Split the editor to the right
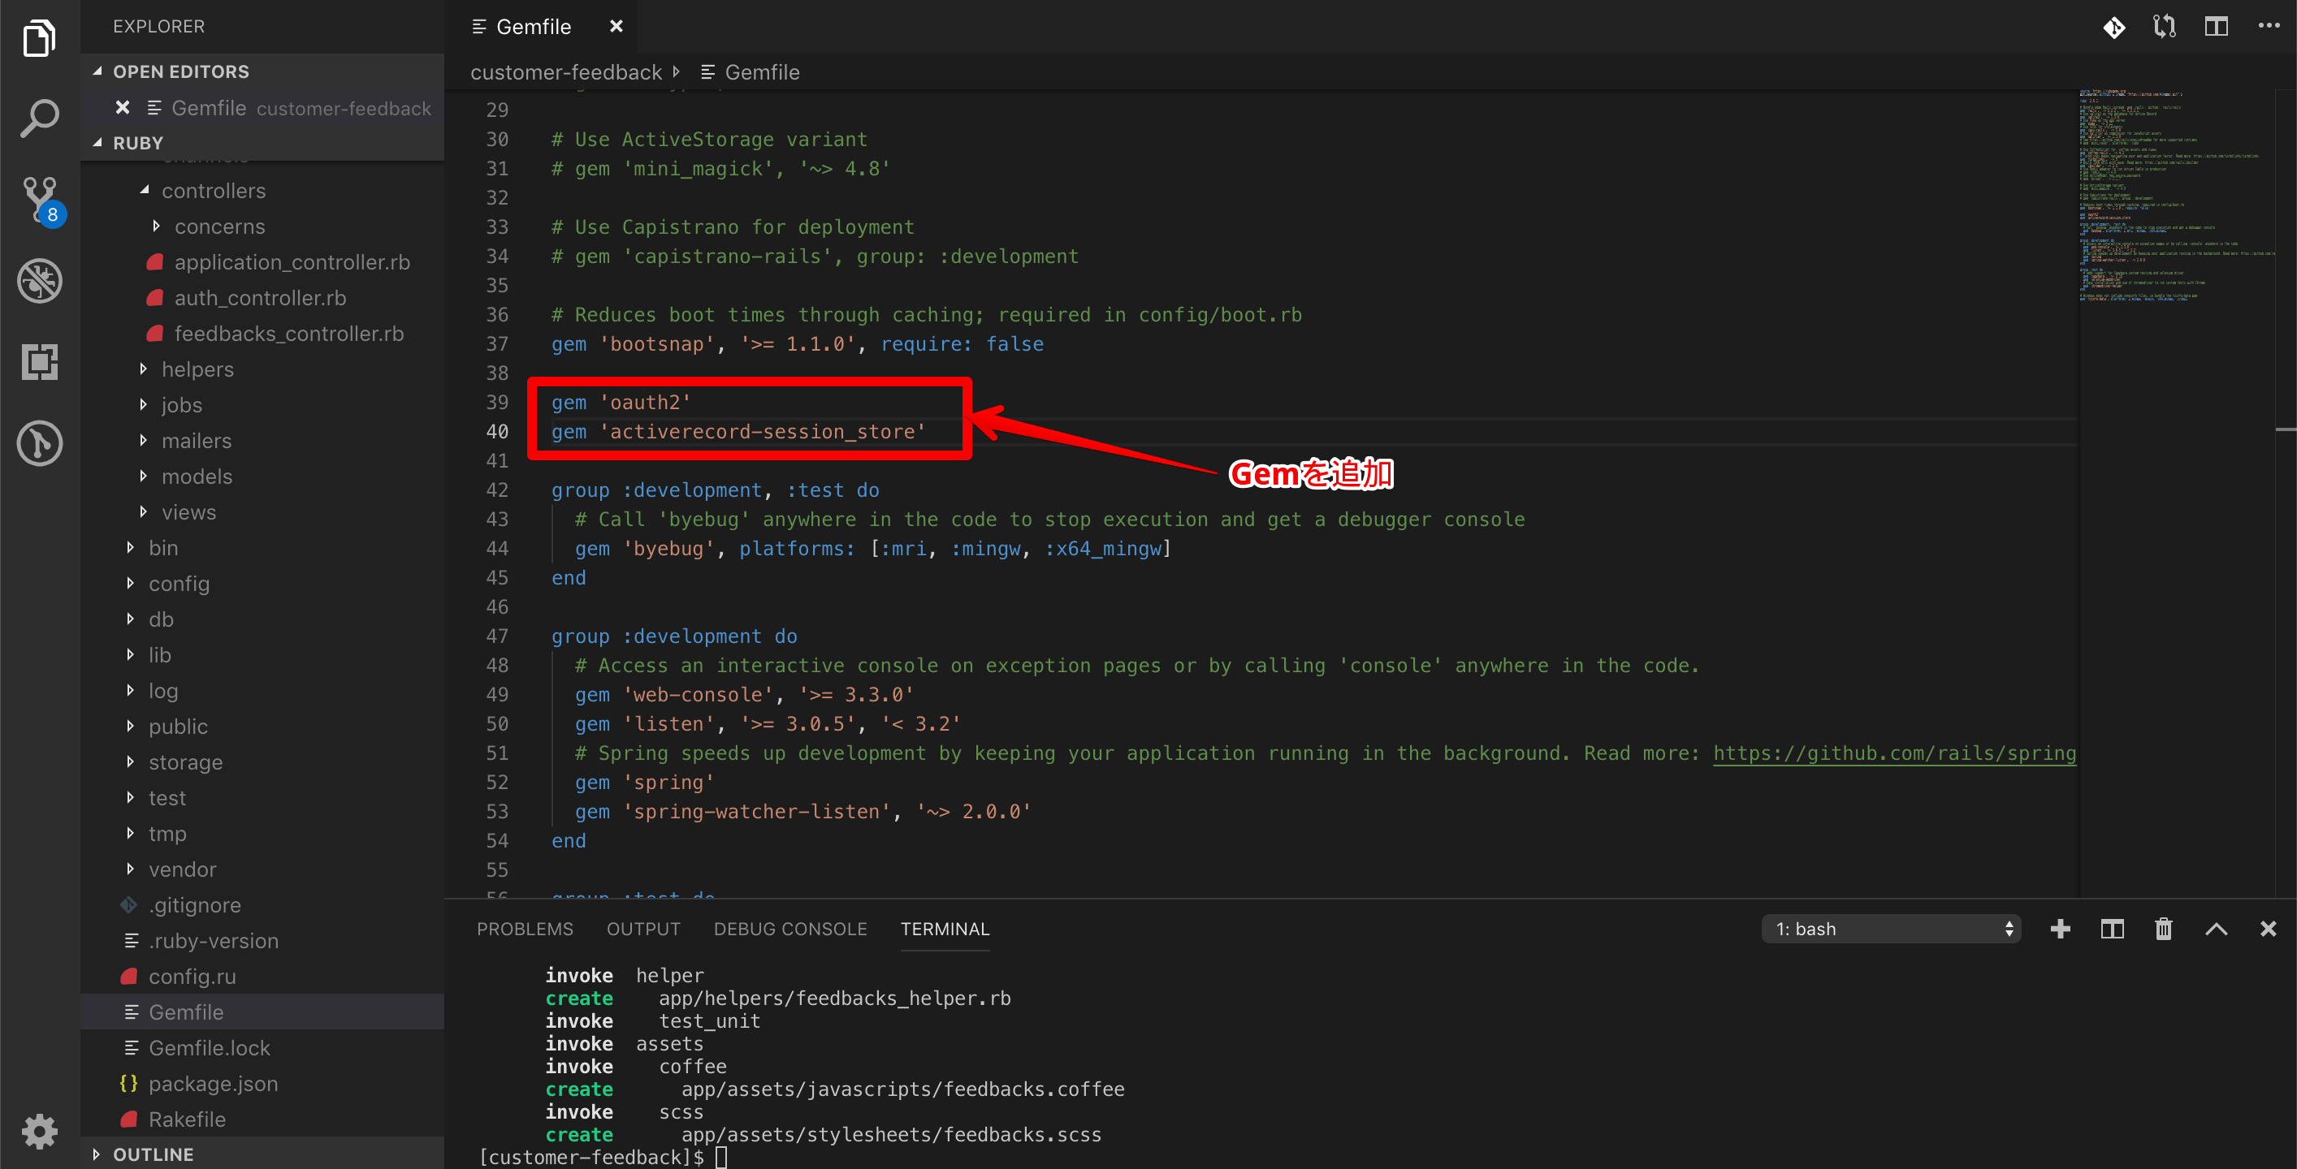Screen dimensions: 2297x1169 (2217, 27)
